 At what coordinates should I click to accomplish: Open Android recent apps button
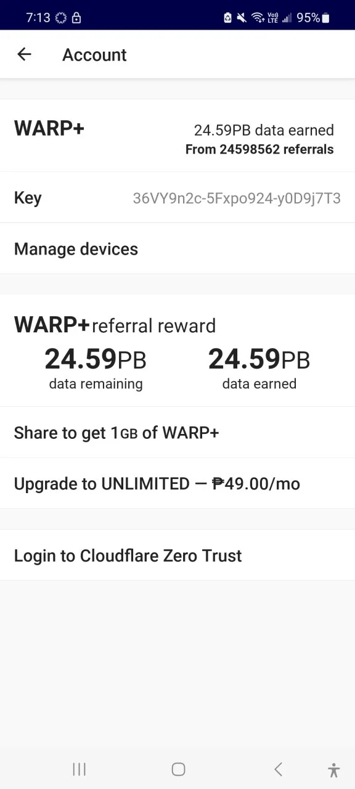(x=79, y=769)
